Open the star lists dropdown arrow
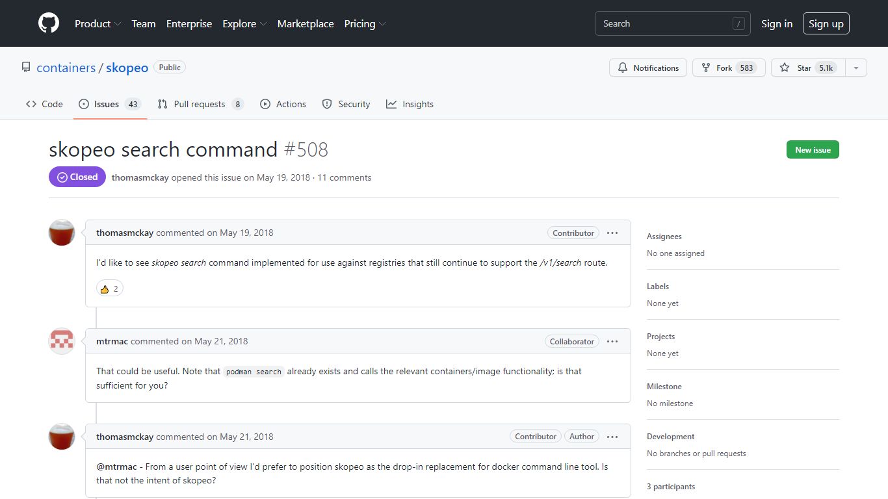This screenshot has height=499, width=888. coord(856,68)
